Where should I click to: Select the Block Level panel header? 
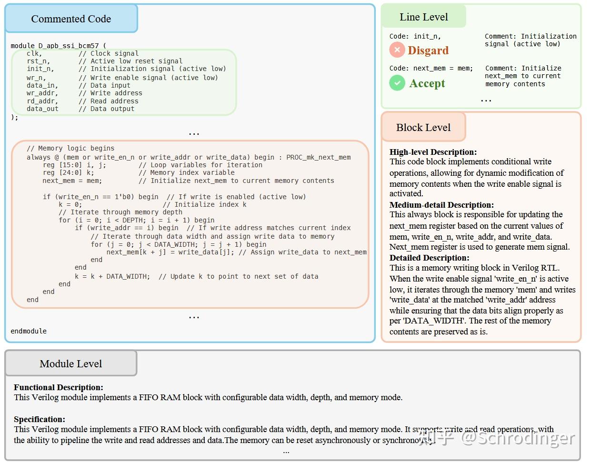[x=423, y=127]
